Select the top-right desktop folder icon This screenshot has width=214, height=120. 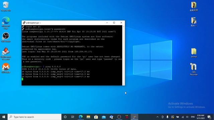click(x=194, y=6)
